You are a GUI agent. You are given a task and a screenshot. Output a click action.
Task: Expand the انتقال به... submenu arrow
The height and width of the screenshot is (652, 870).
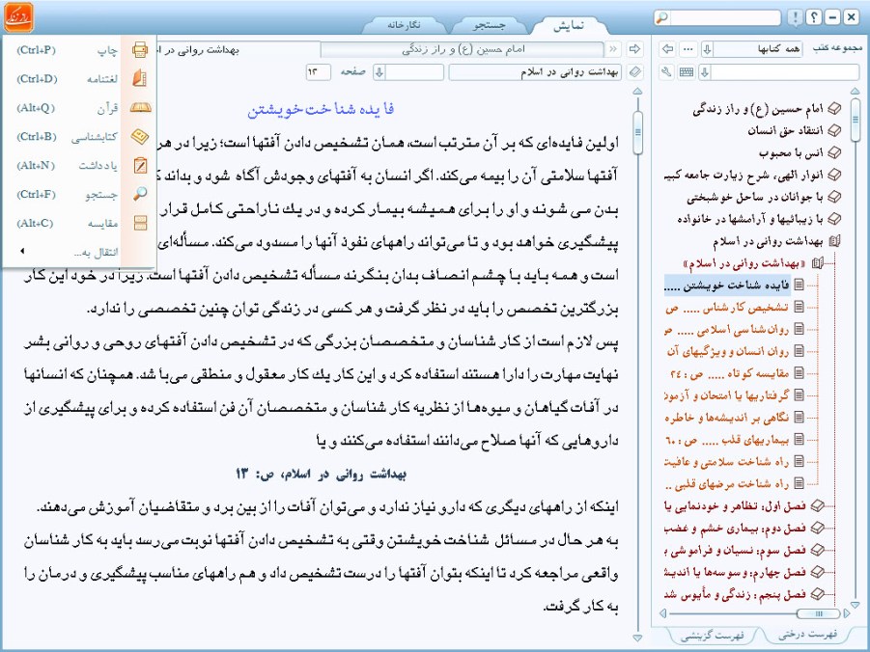click(22, 251)
